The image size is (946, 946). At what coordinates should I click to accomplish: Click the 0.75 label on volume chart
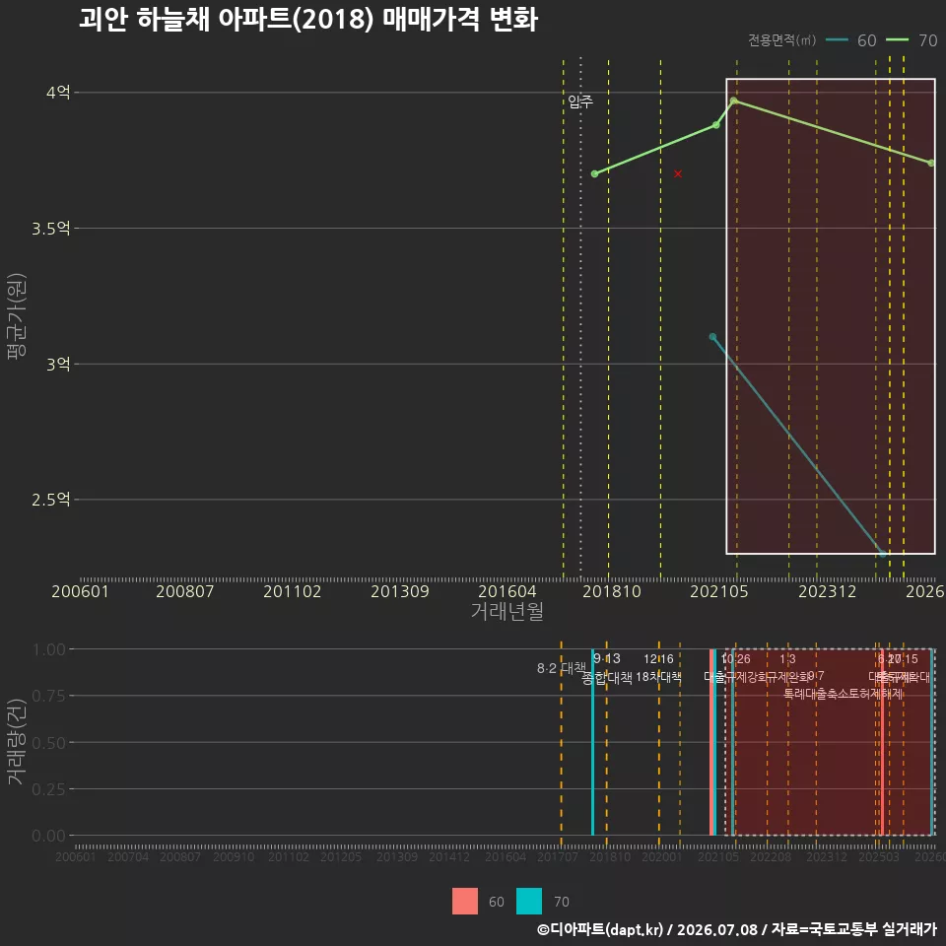click(48, 696)
